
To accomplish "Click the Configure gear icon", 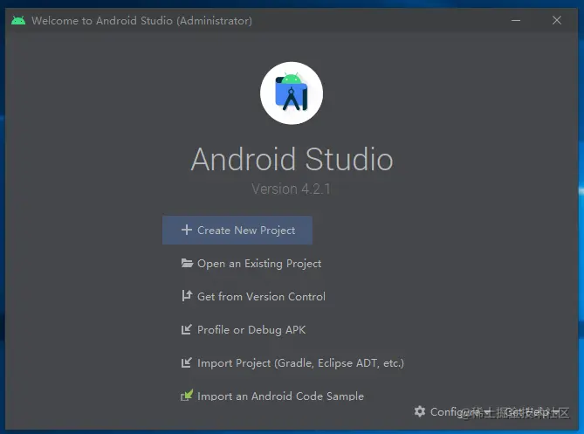I will point(420,411).
